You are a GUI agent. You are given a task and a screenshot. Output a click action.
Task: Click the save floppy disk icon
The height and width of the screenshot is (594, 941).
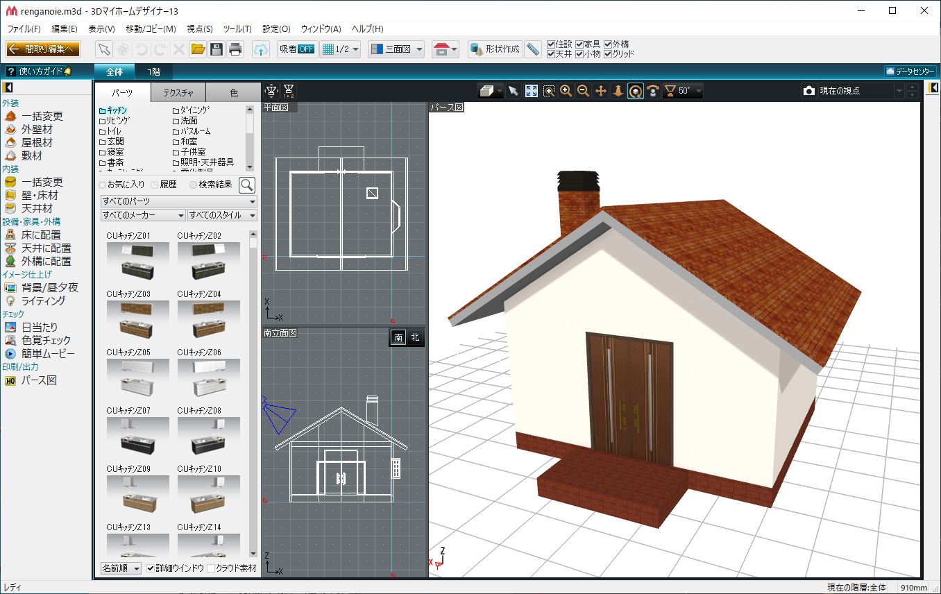point(217,49)
